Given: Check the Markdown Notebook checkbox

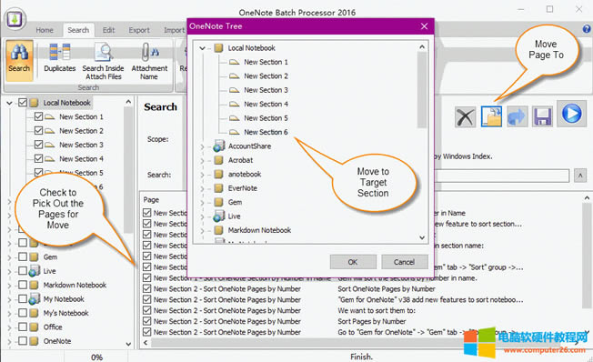Looking at the screenshot, I should [23, 285].
